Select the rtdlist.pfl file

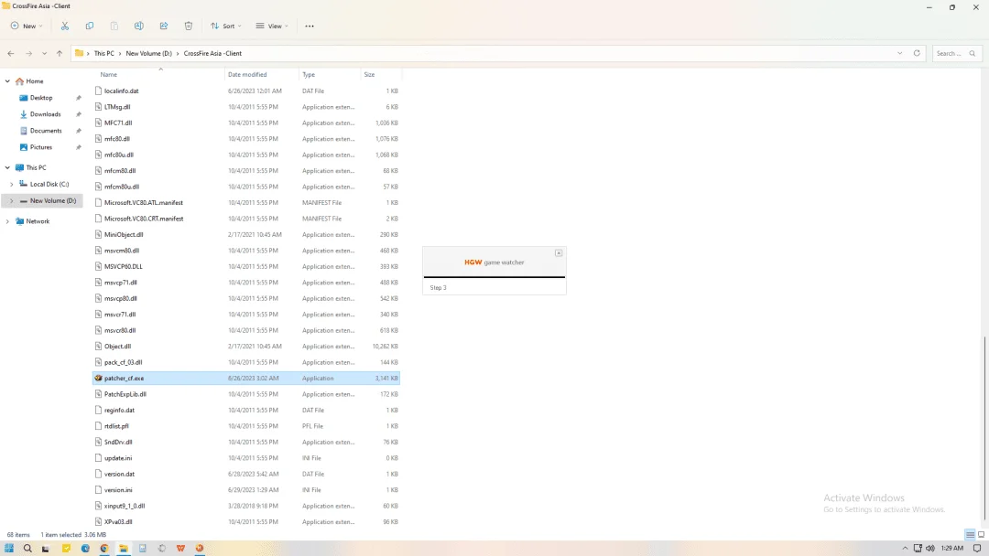tap(246, 425)
